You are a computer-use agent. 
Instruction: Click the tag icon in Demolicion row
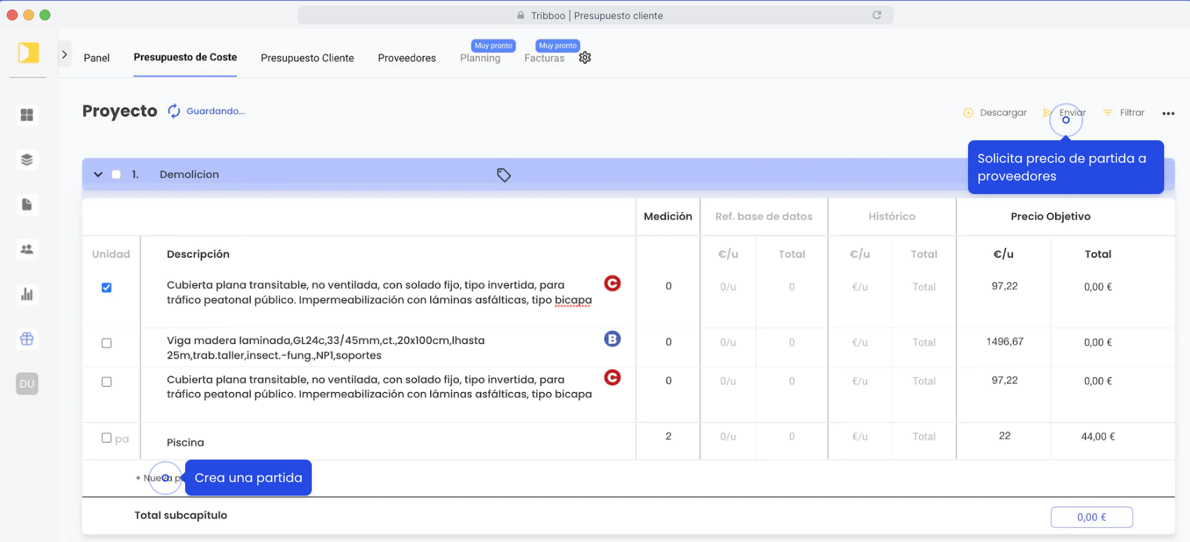tap(504, 175)
